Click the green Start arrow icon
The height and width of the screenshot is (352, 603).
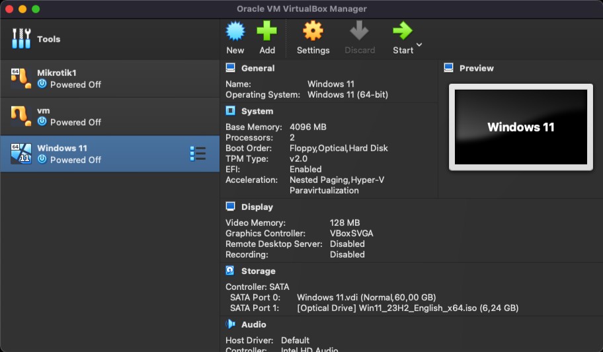pyautogui.click(x=401, y=31)
